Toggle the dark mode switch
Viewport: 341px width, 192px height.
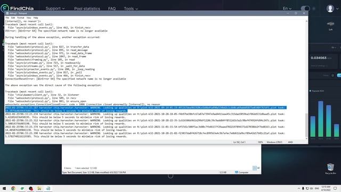[305, 9]
